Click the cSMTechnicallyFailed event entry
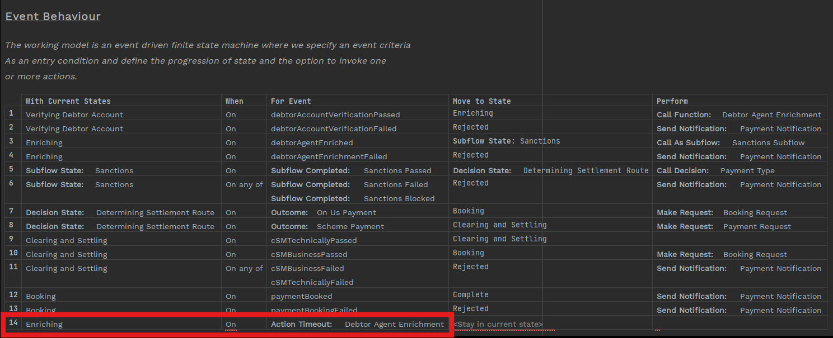This screenshot has height=338, width=833. 312,282
